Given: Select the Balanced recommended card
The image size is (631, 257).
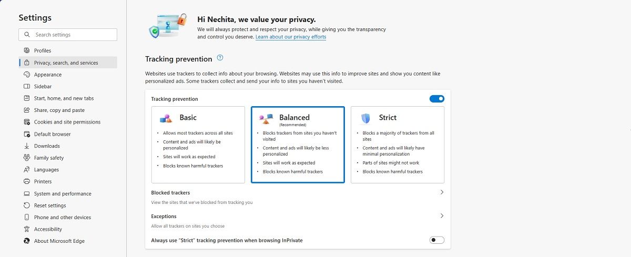Looking at the screenshot, I should click(x=298, y=145).
